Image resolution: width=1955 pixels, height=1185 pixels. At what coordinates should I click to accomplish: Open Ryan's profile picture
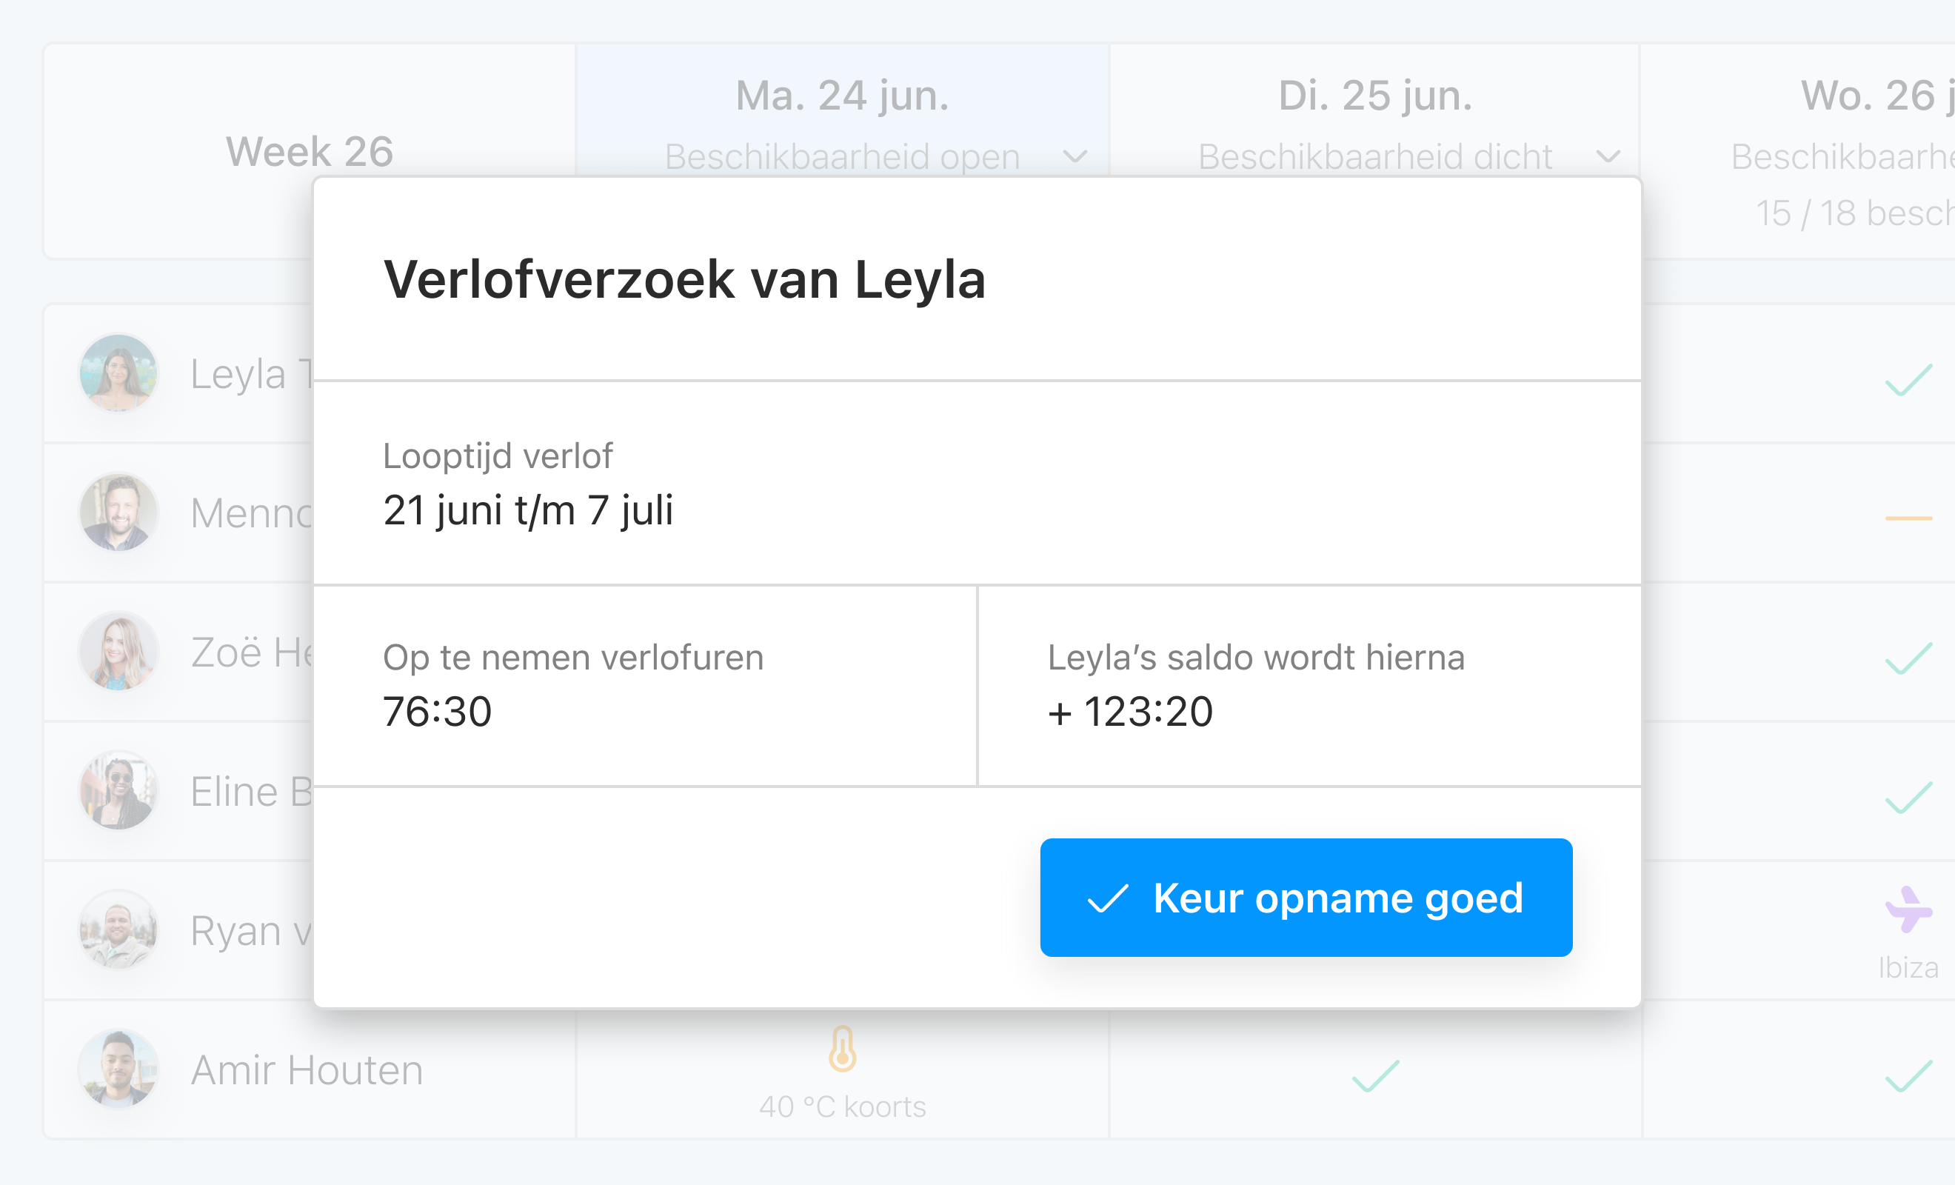coord(118,929)
